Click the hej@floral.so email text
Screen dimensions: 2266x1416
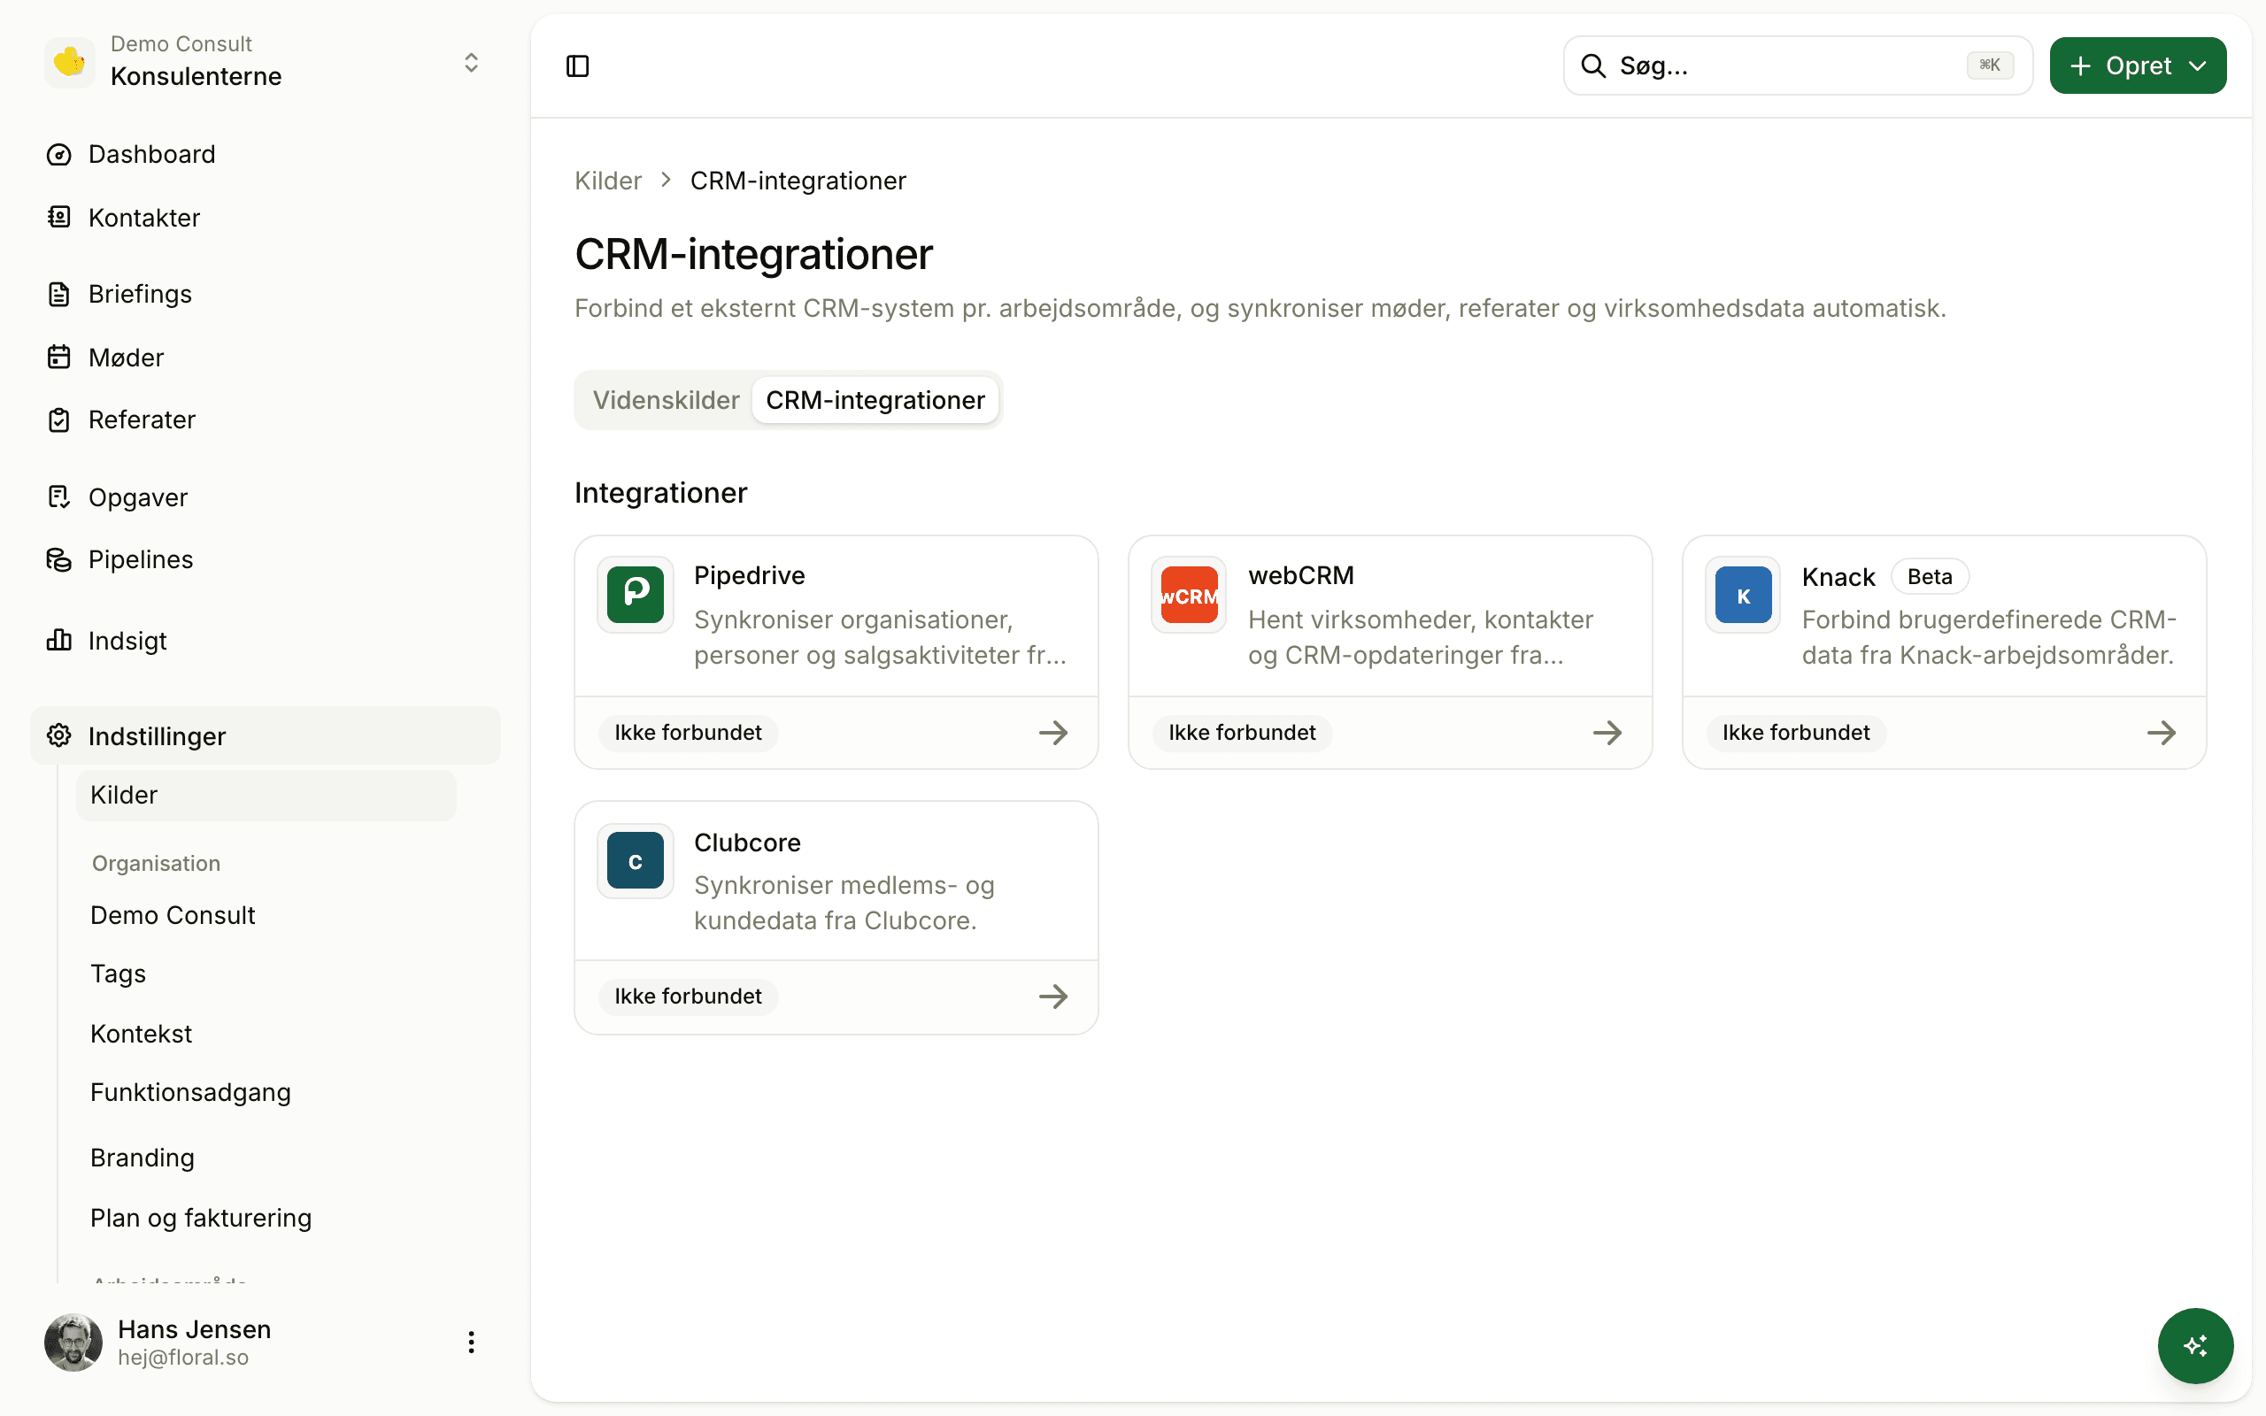183,1357
